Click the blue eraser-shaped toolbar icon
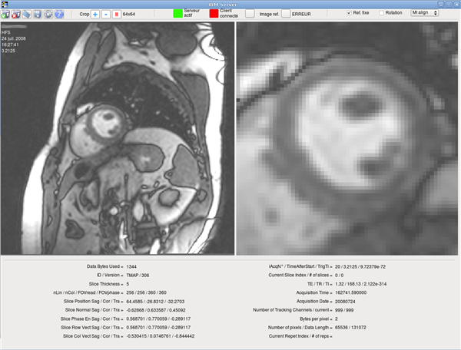 27,14
